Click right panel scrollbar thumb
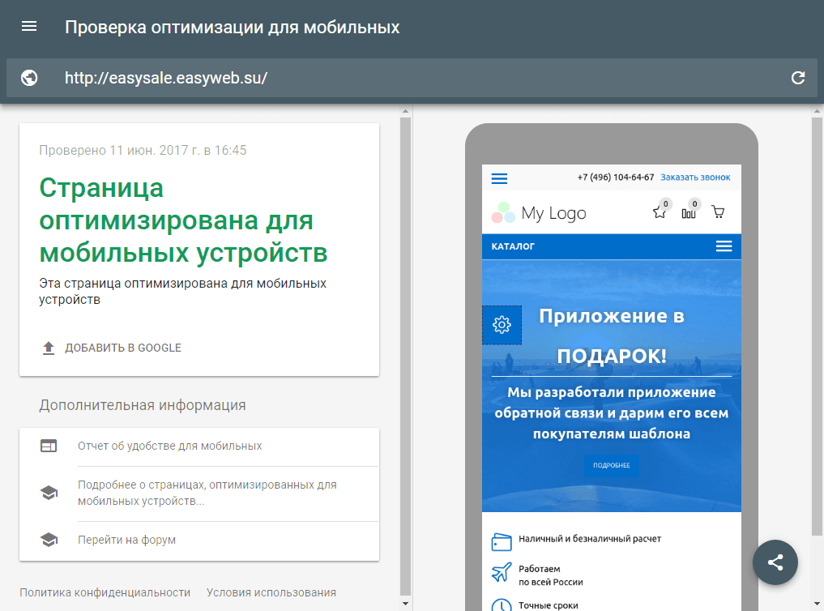 pyautogui.click(x=817, y=327)
